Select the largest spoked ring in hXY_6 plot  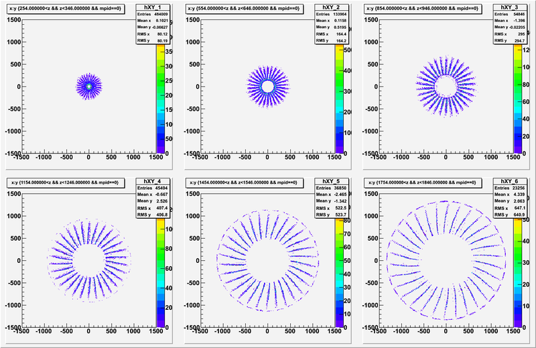[x=446, y=260]
